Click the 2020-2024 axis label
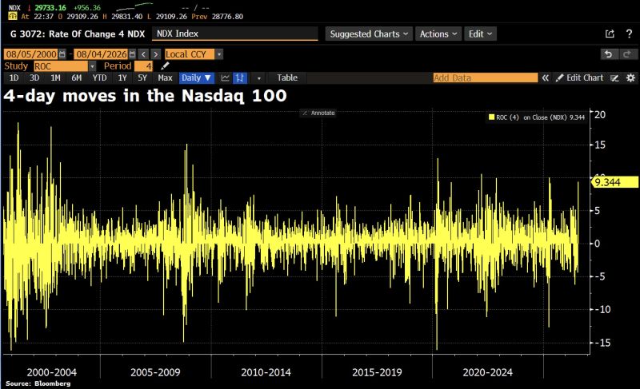The height and width of the screenshot is (389, 640). (x=487, y=372)
